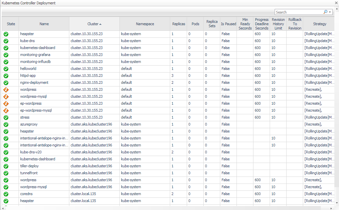Sort by the State column header
This screenshot has width=339, height=210.
(11, 24)
